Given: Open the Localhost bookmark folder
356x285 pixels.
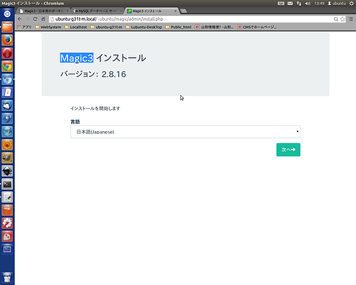Looking at the screenshot, I should (x=76, y=27).
